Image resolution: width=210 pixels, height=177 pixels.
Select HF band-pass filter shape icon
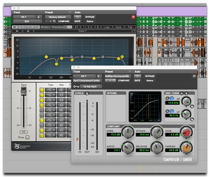point(167,99)
